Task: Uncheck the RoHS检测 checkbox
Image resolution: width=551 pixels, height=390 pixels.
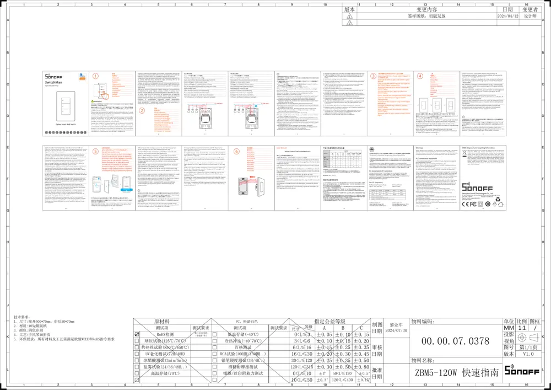Action: pyautogui.click(x=137, y=334)
